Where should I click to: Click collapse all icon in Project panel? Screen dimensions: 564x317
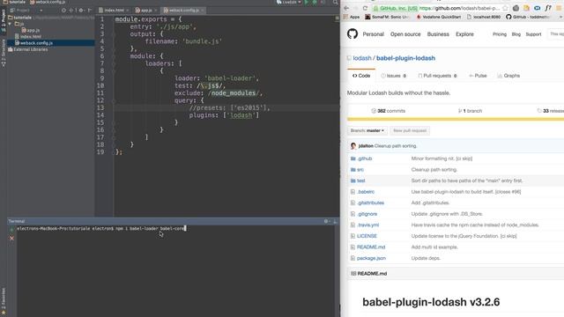click(x=71, y=11)
